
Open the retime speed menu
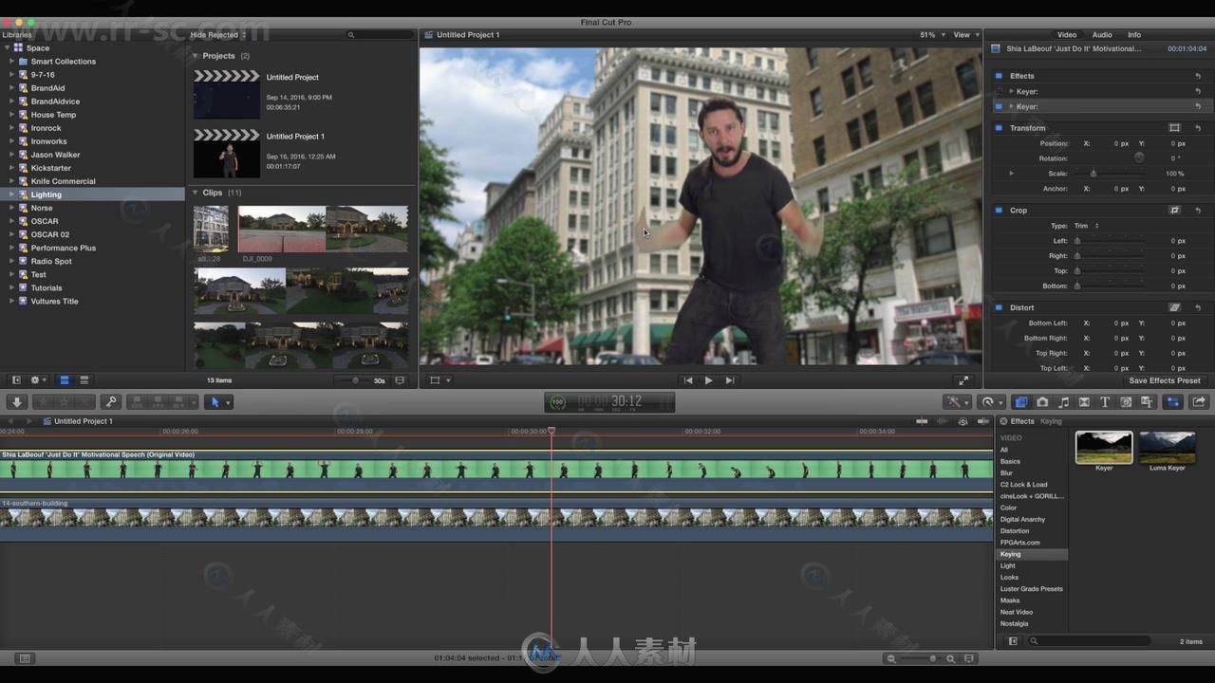991,402
